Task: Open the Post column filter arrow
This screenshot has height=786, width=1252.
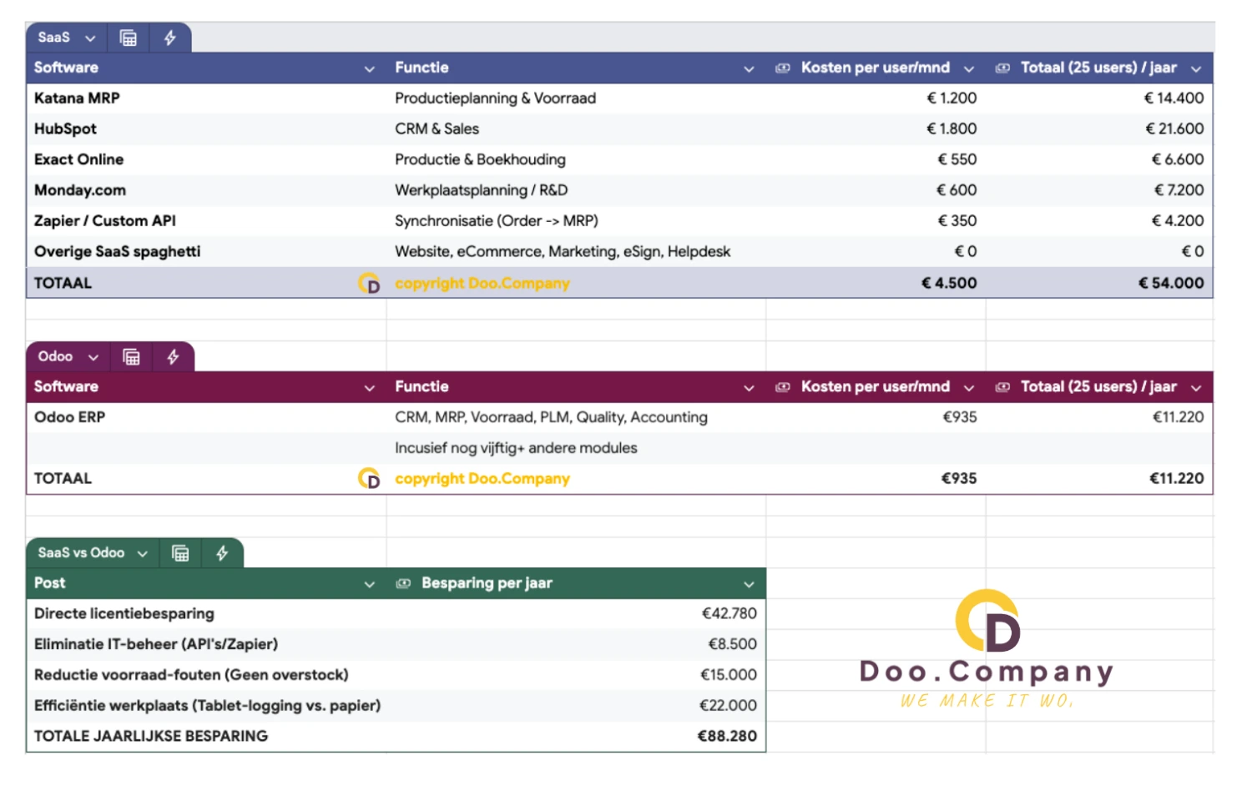Action: [x=370, y=585]
